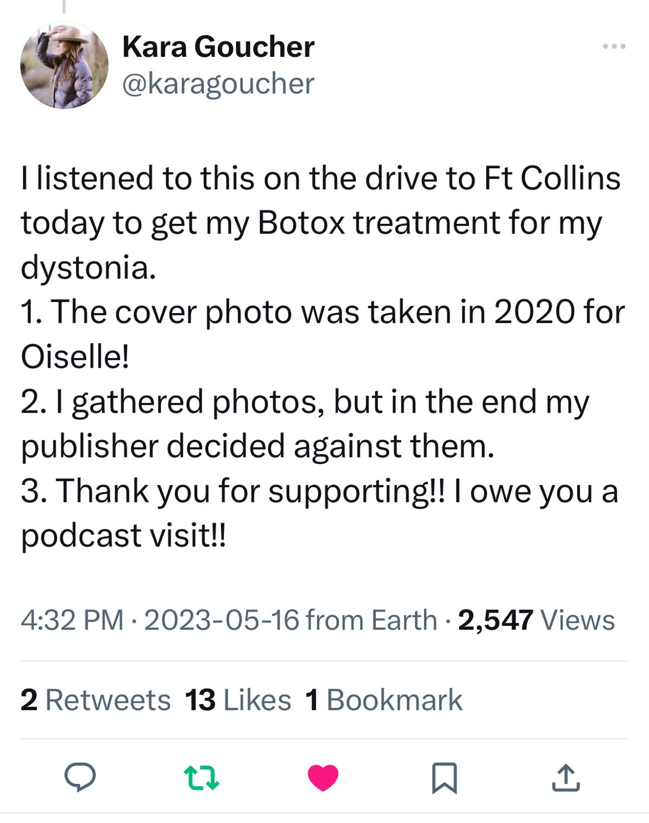
Task: Tap the green retweet arrows icon
Action: (x=202, y=778)
